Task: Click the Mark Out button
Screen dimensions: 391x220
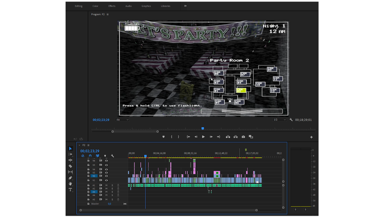Action: (x=178, y=137)
